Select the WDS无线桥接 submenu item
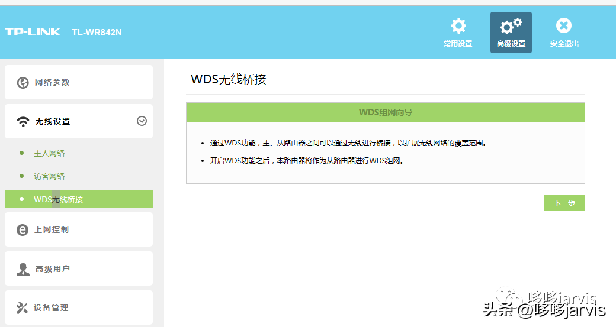This screenshot has height=327, width=616. click(x=79, y=199)
